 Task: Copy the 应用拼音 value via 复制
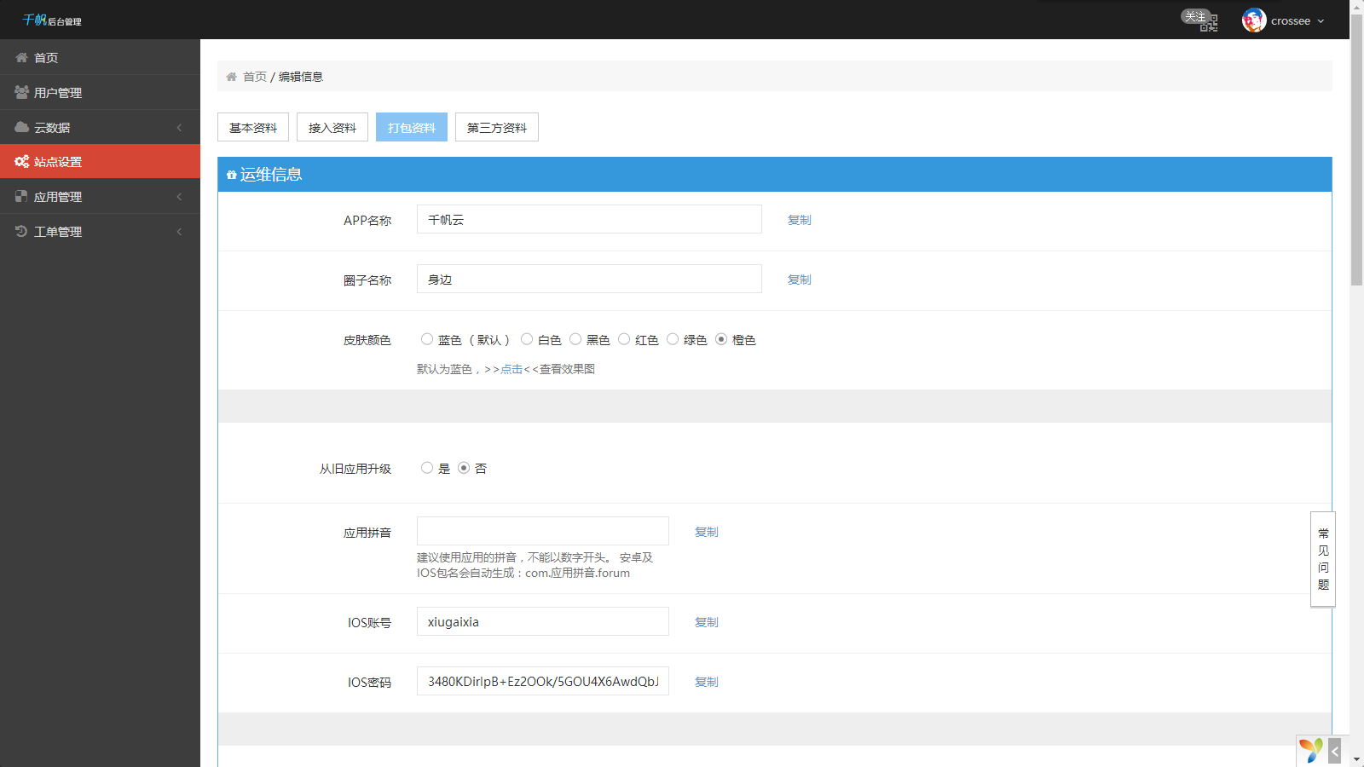(x=707, y=532)
